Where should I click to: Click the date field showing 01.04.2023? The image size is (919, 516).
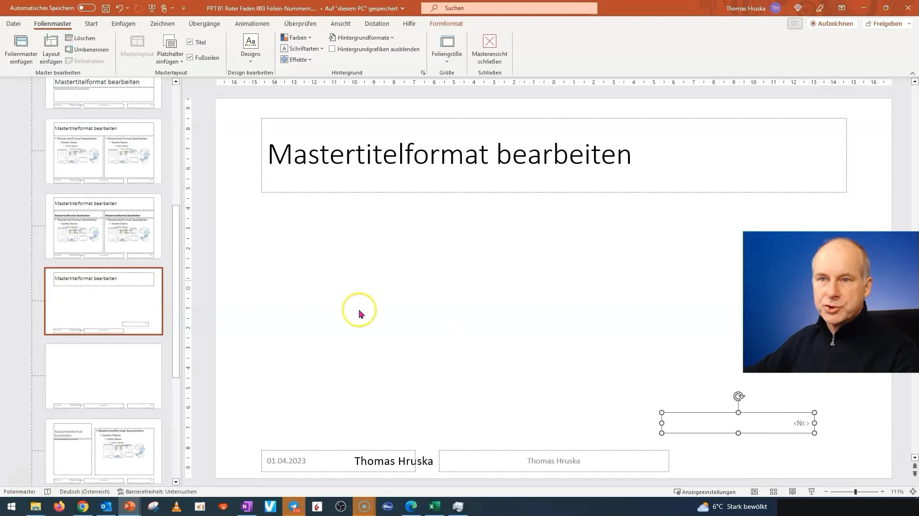click(287, 461)
